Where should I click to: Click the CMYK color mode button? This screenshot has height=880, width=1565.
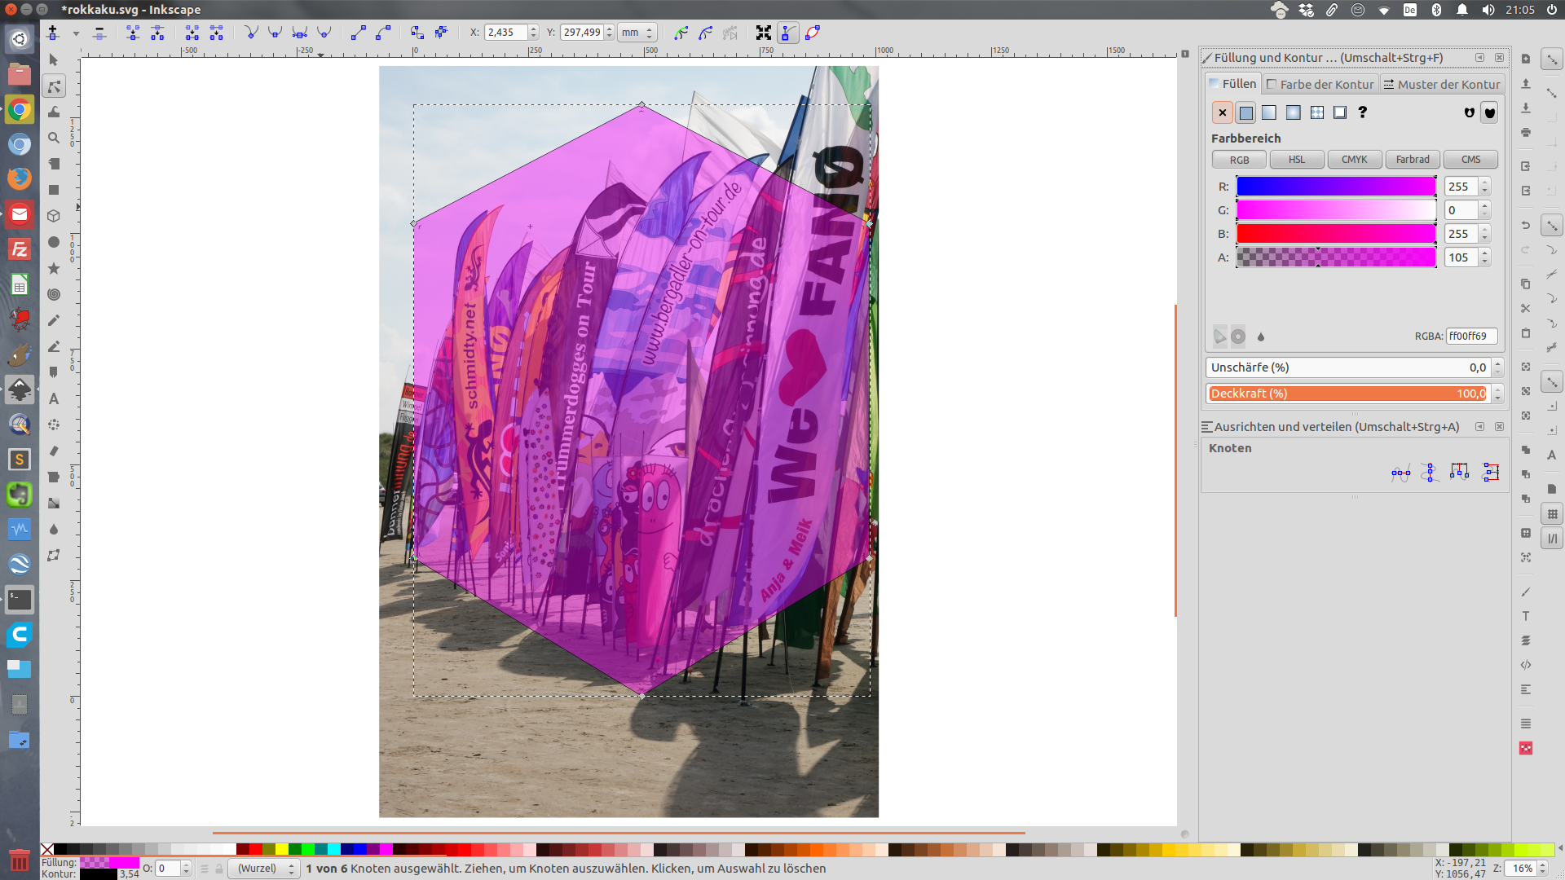point(1354,160)
